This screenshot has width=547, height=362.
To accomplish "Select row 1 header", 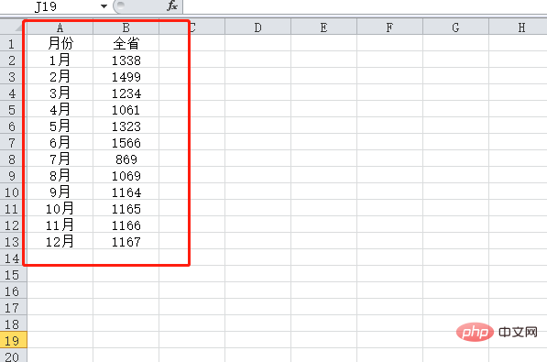I will (x=13, y=43).
